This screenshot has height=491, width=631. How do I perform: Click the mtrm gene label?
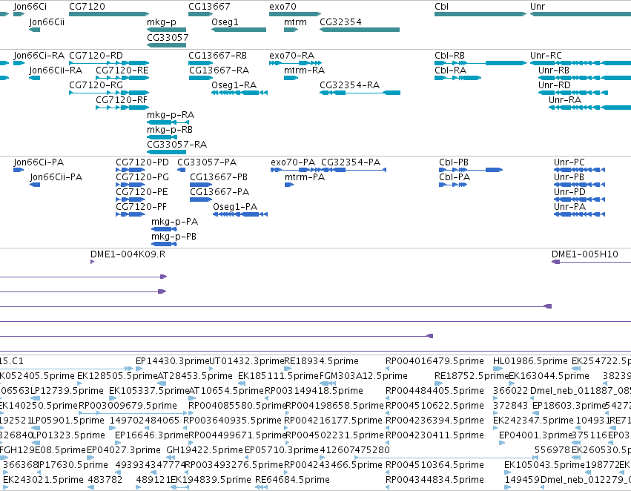tap(295, 22)
